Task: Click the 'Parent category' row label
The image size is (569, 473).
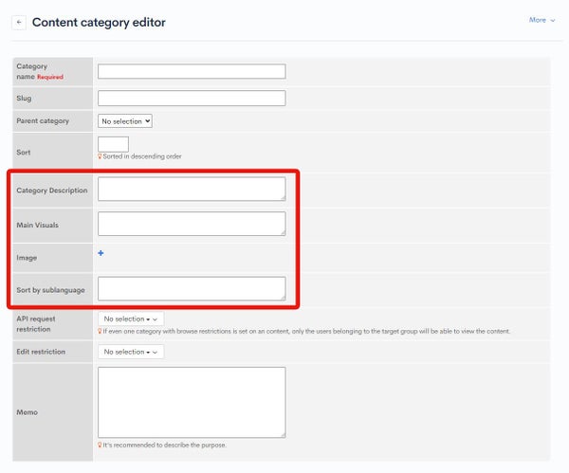Action: pyautogui.click(x=43, y=120)
